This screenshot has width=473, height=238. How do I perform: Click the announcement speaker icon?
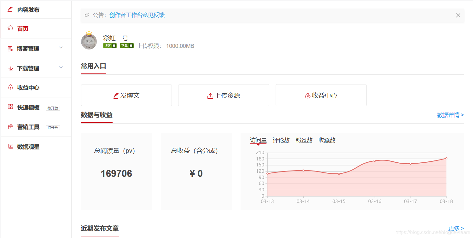pos(87,15)
